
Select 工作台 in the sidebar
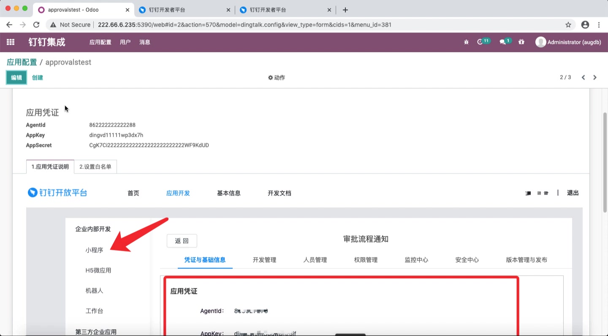[94, 311]
